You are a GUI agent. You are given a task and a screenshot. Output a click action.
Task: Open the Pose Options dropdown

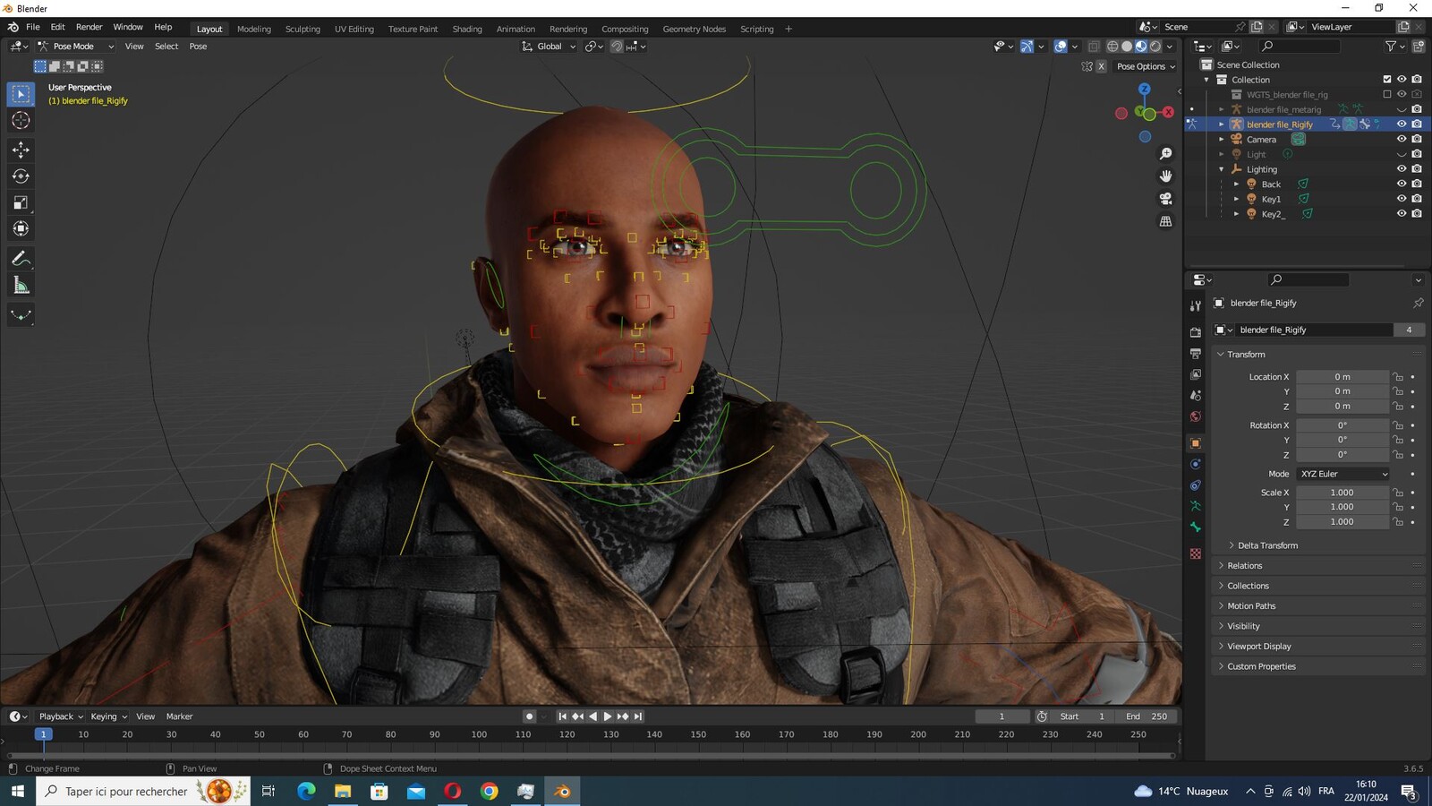pos(1146,66)
